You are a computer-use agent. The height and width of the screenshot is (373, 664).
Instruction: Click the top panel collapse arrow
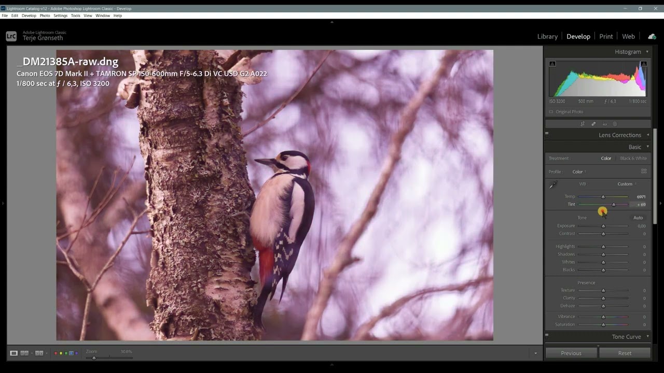(332, 22)
